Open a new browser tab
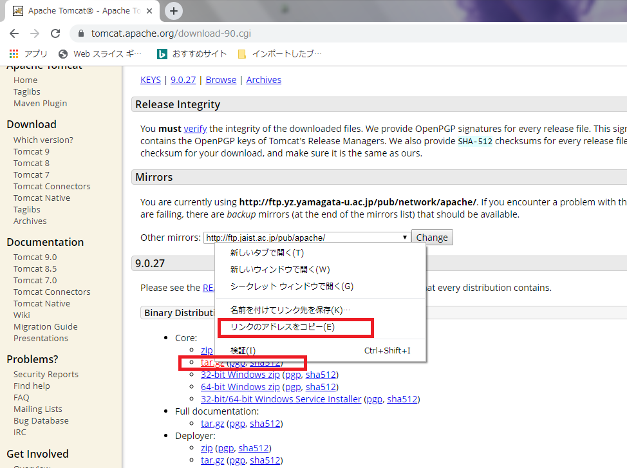 (x=174, y=11)
